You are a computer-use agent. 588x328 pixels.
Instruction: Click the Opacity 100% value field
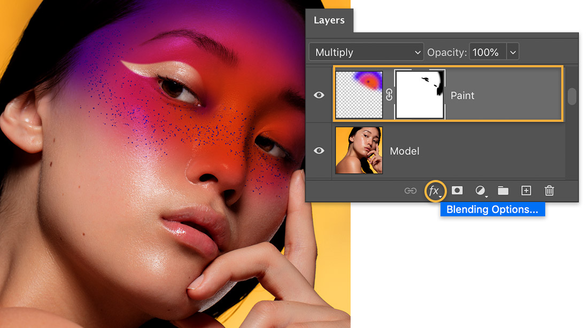coord(488,52)
